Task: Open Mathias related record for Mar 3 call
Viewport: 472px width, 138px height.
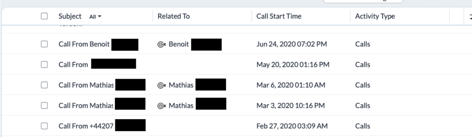Action: [181, 106]
